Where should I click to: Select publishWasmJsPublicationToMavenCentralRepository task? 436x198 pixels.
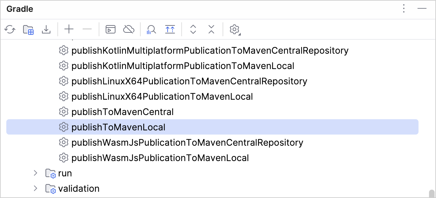pyautogui.click(x=187, y=143)
